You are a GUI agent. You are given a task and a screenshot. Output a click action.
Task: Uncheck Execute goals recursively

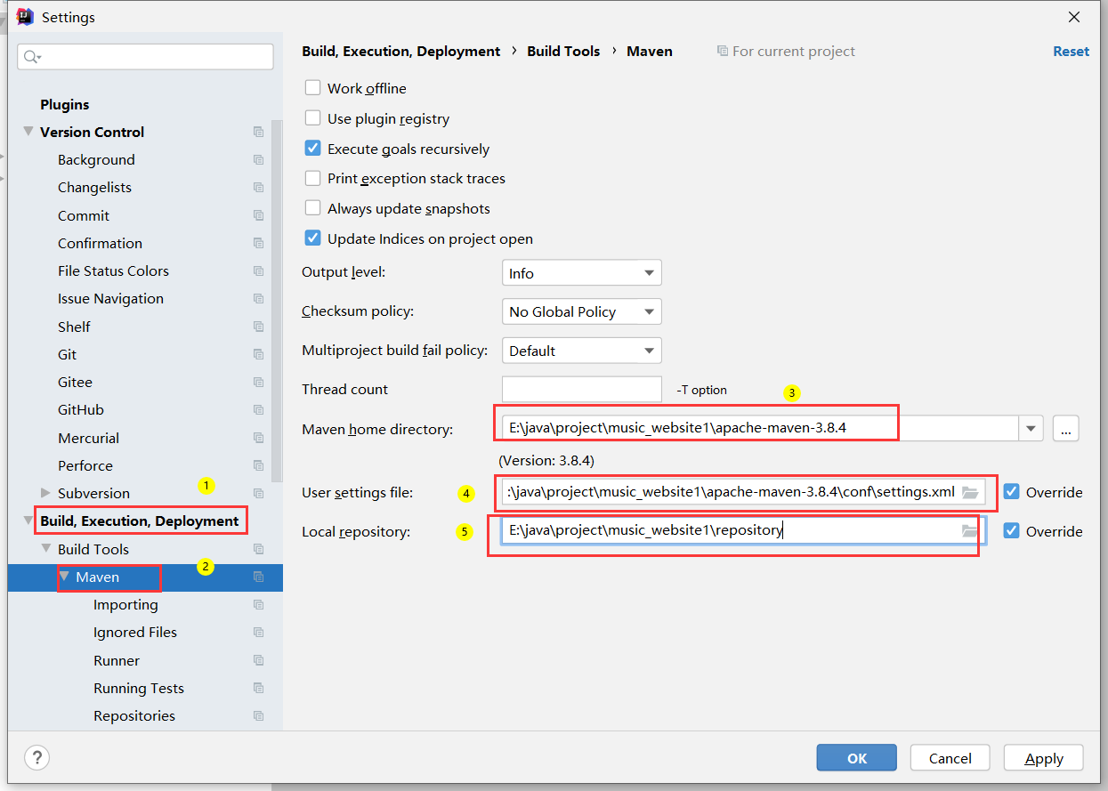tap(312, 149)
